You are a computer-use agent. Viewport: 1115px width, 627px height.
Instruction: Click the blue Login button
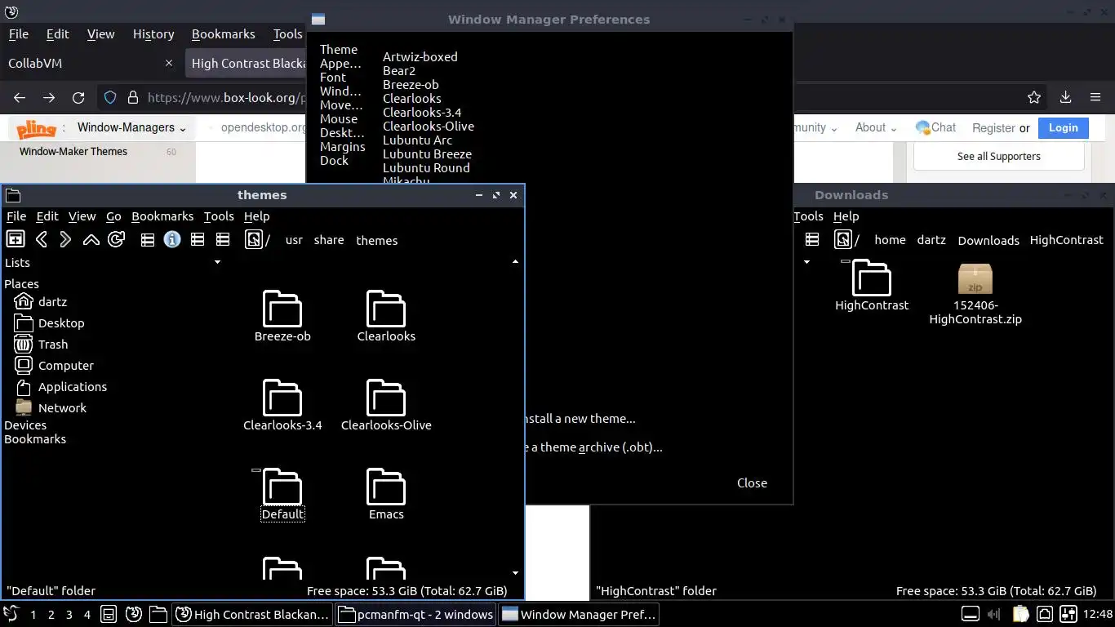pyautogui.click(x=1063, y=127)
